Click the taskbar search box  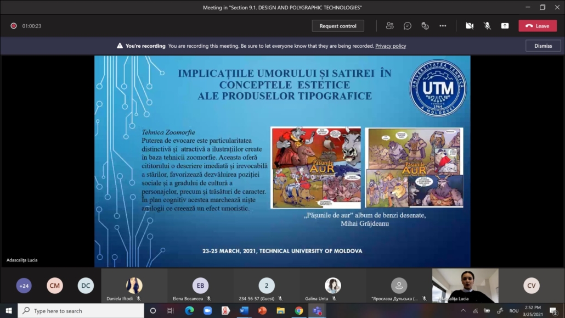pos(81,310)
